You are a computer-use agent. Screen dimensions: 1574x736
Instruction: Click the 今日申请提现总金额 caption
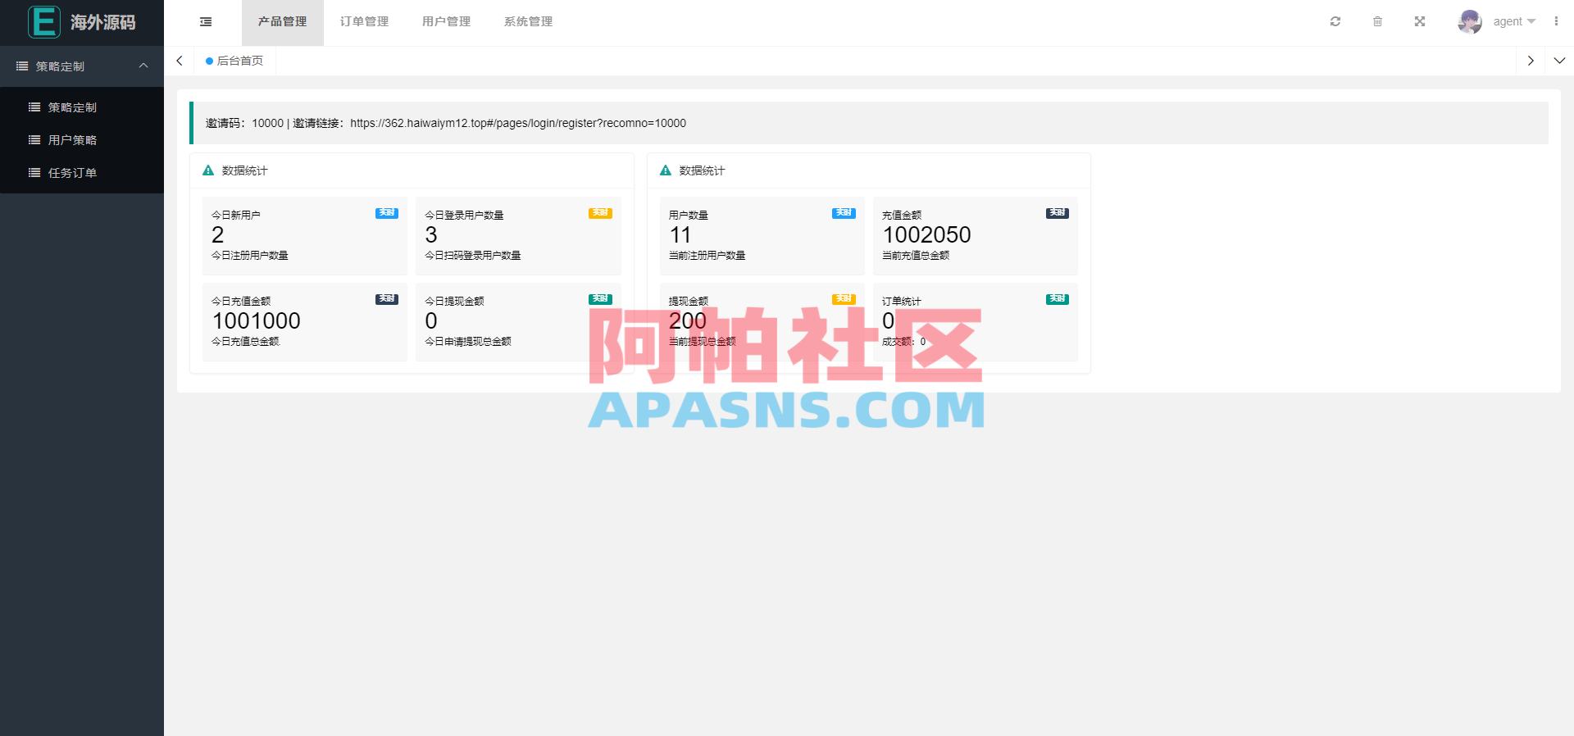[x=468, y=342]
